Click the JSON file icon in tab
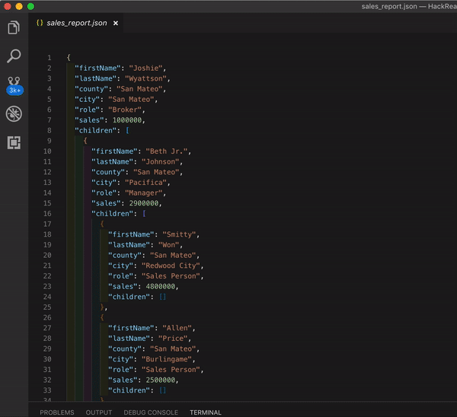 (x=39, y=24)
